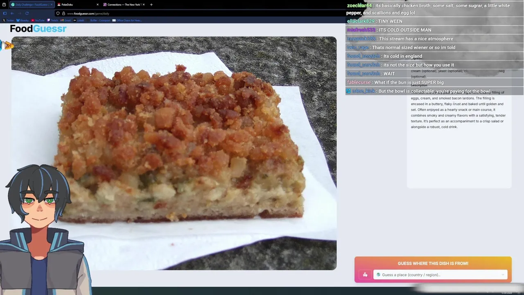Toggle the browser sidebar icon
The width and height of the screenshot is (524, 295).
click(x=5, y=13)
